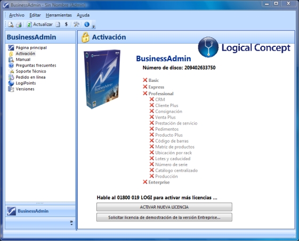Screen dimensions: 299x241
Task: Open the Ayuda menu
Action: point(83,15)
